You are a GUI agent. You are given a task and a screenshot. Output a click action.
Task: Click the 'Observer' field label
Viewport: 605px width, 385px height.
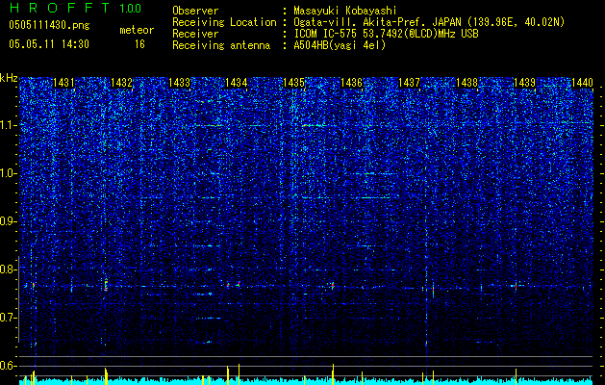(x=195, y=11)
